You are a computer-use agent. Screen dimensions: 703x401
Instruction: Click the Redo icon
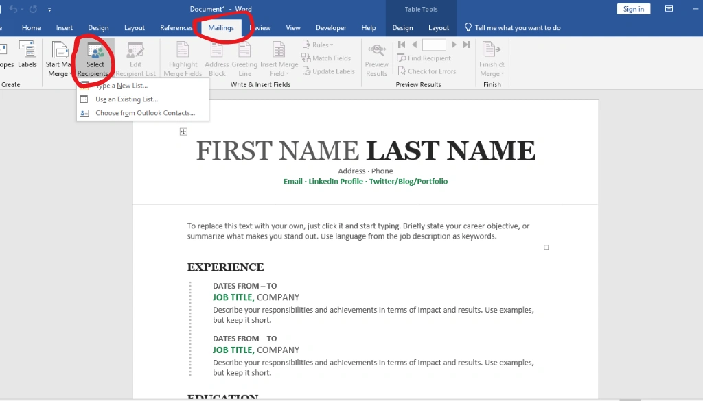pos(33,9)
